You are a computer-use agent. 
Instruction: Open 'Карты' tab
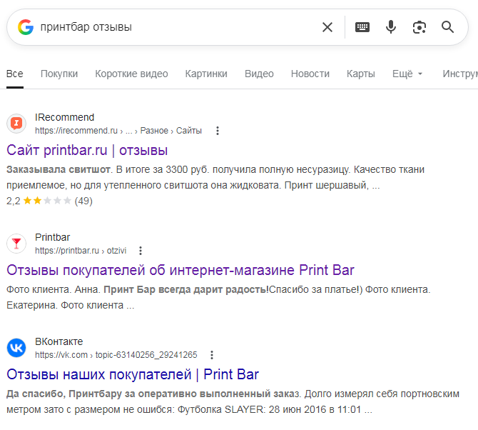360,74
